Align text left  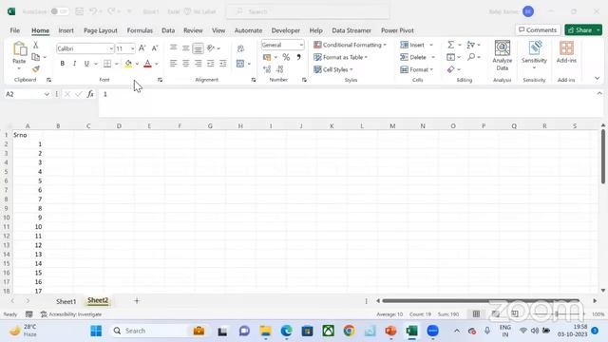tap(173, 64)
